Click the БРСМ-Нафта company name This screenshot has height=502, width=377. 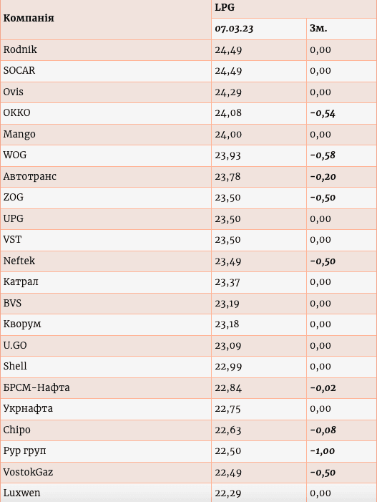click(x=36, y=387)
